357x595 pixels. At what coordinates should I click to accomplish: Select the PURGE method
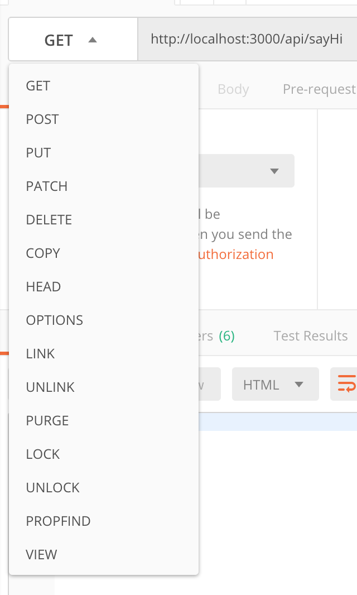pos(47,420)
